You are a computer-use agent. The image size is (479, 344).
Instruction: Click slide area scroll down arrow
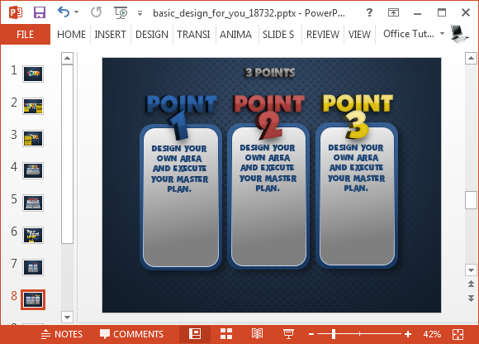[x=471, y=270]
